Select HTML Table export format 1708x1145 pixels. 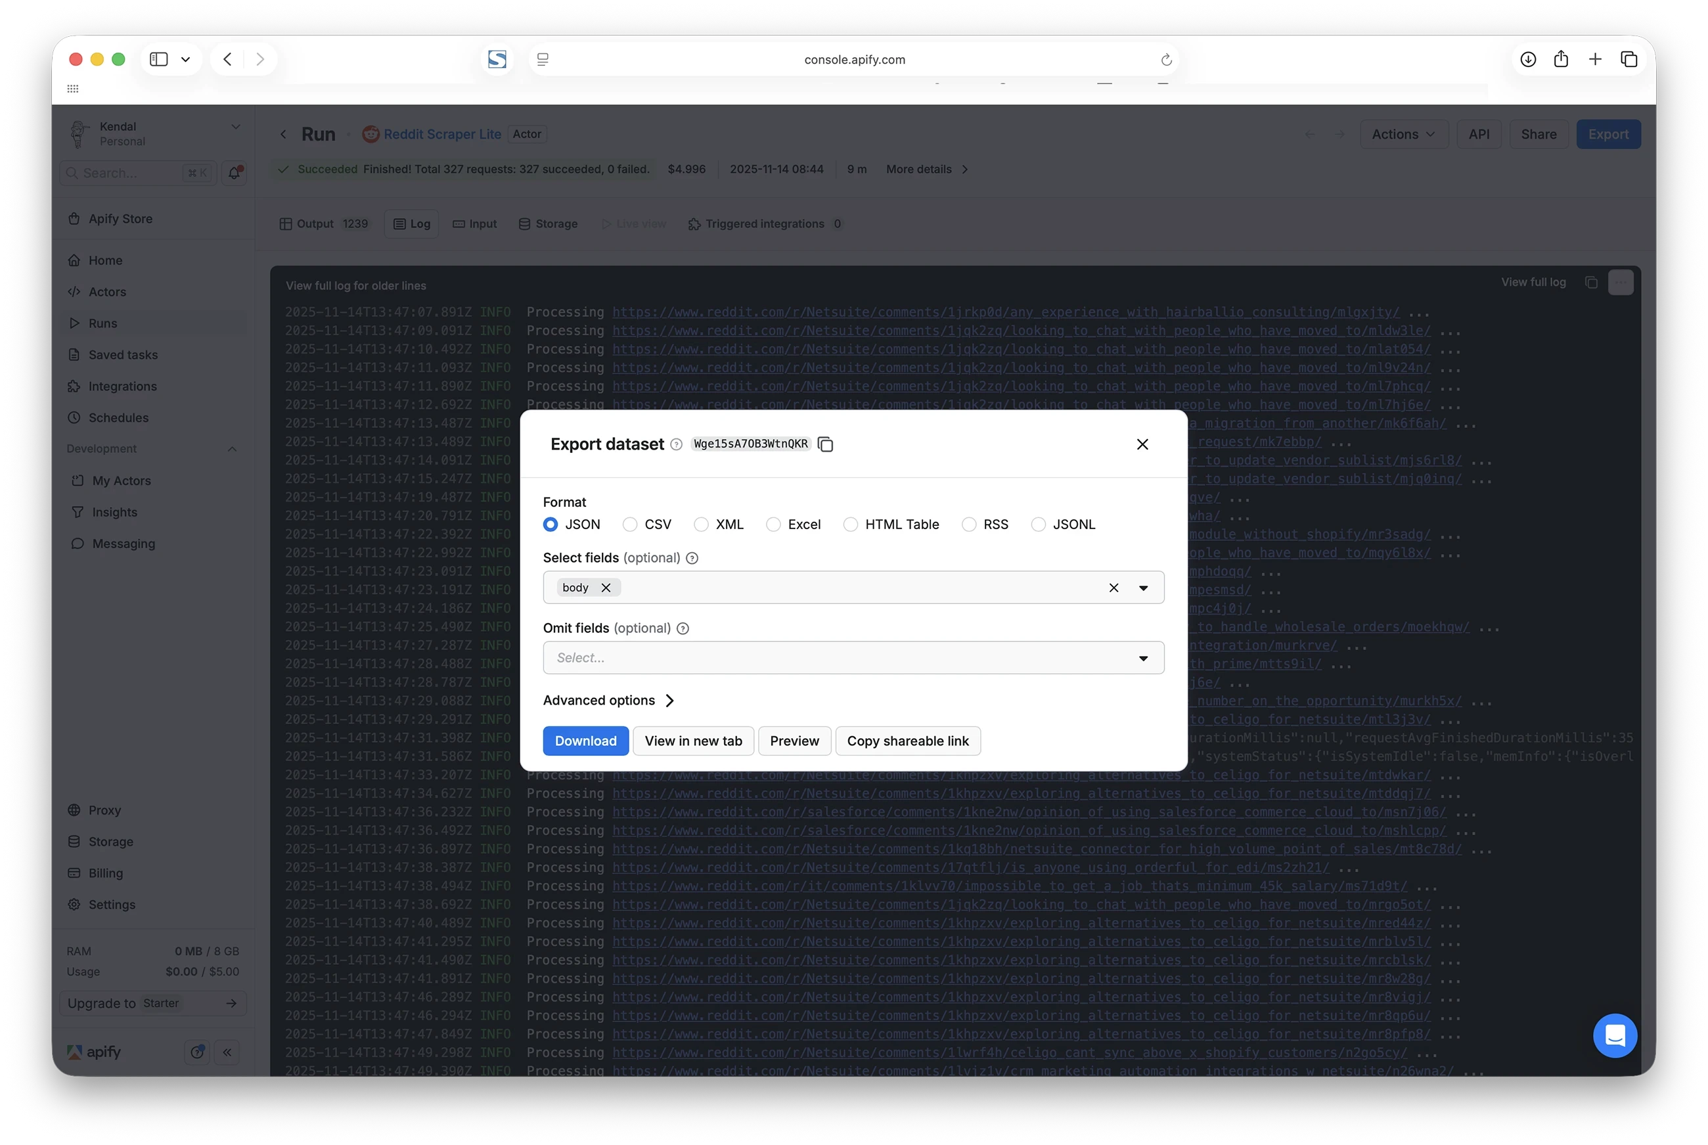pyautogui.click(x=850, y=525)
